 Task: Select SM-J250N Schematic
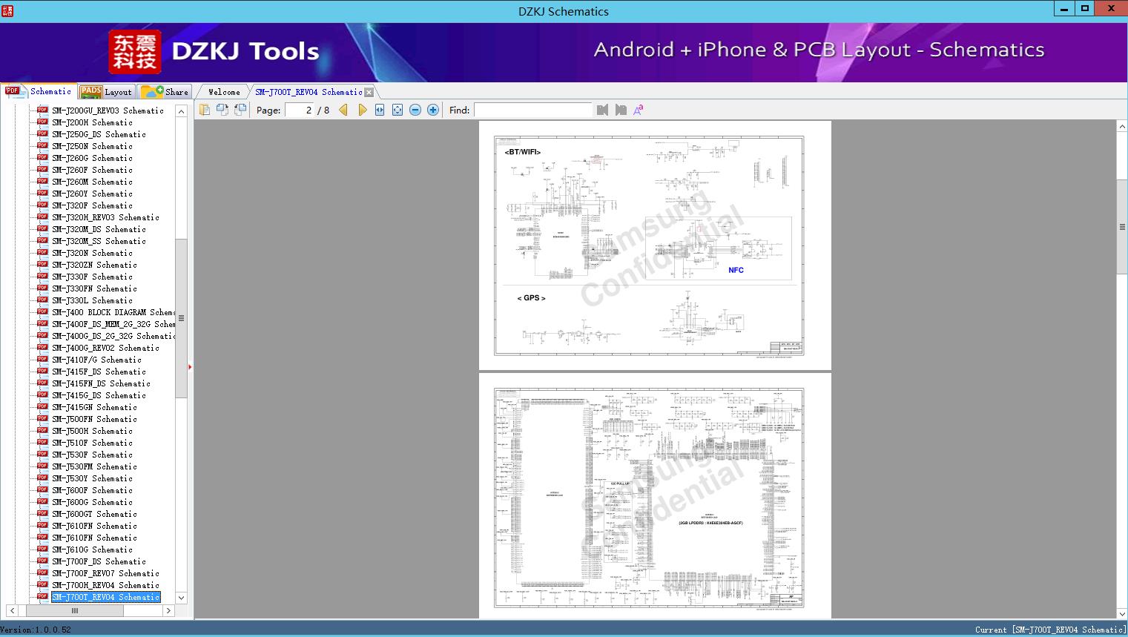[x=92, y=146]
